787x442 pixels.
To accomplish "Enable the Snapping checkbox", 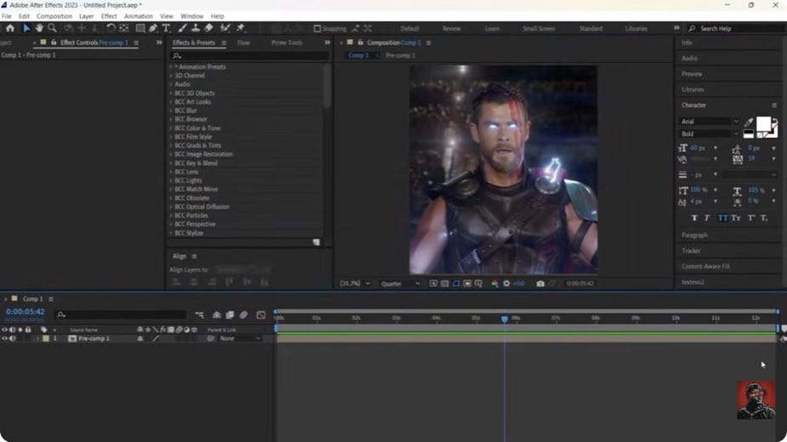I will tap(317, 29).
